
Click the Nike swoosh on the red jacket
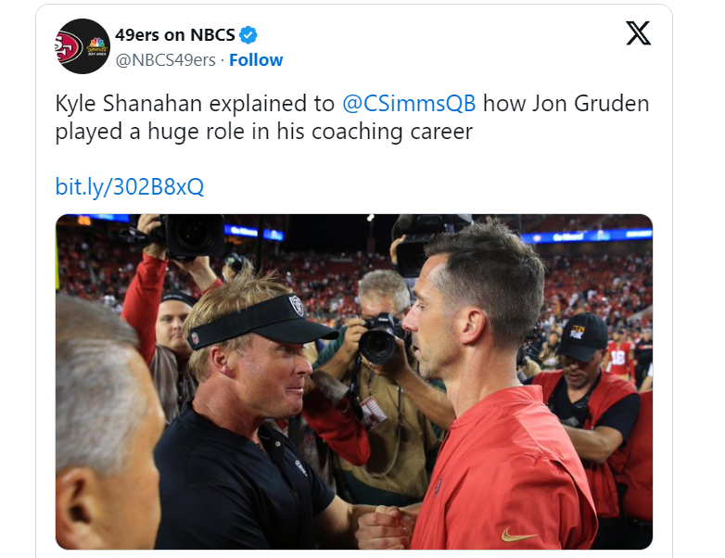(x=519, y=535)
